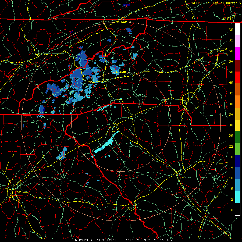This screenshot has width=242, height=242.
Task: Select the "62" legend value
Action: point(231,40)
